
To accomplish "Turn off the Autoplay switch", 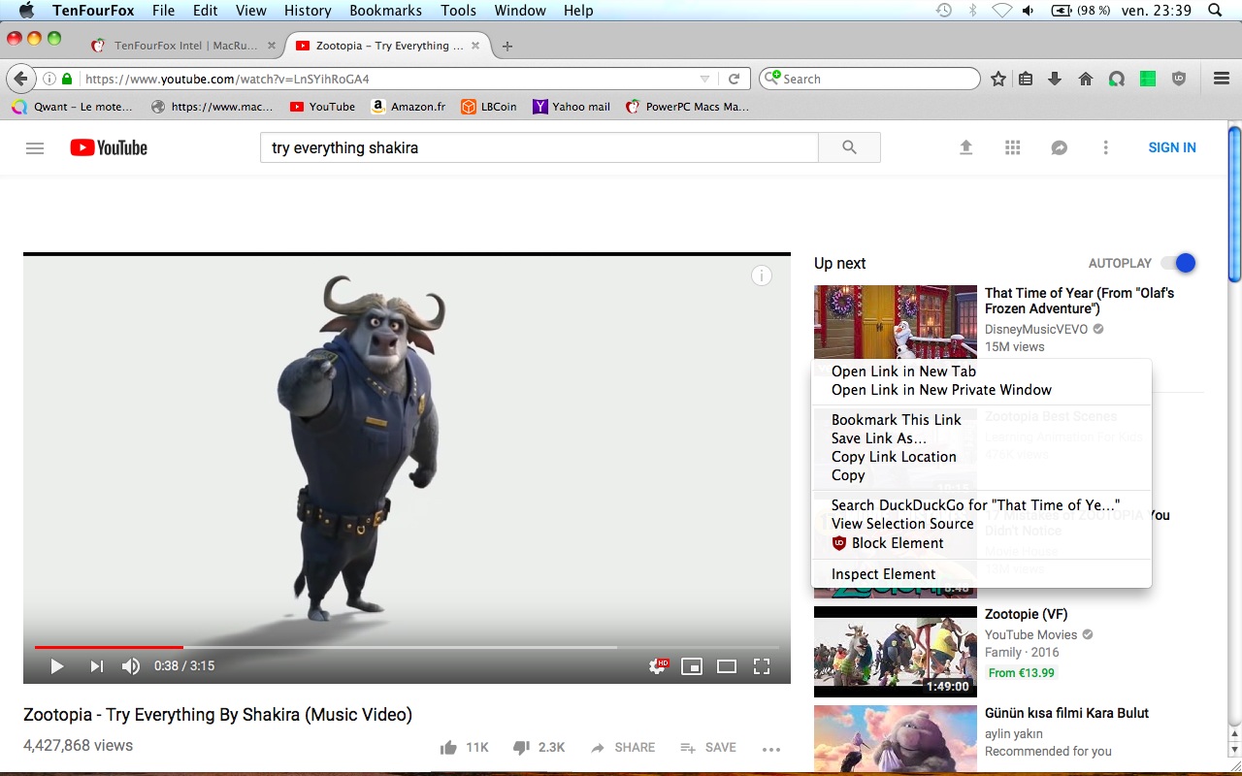I will point(1179,263).
